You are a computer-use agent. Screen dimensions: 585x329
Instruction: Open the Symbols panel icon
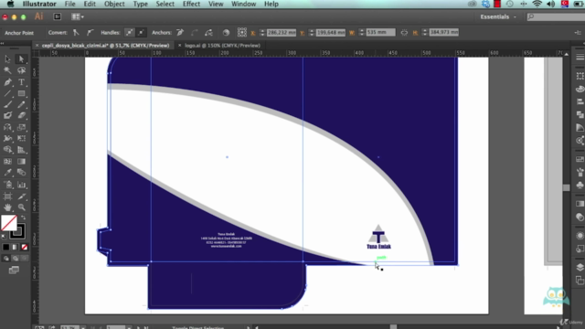tap(580, 185)
